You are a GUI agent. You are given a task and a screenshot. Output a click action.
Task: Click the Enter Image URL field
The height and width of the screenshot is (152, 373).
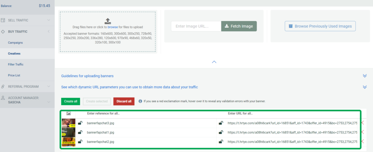pos(196,26)
